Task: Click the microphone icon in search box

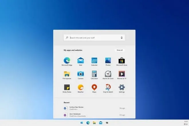Action: (122, 38)
